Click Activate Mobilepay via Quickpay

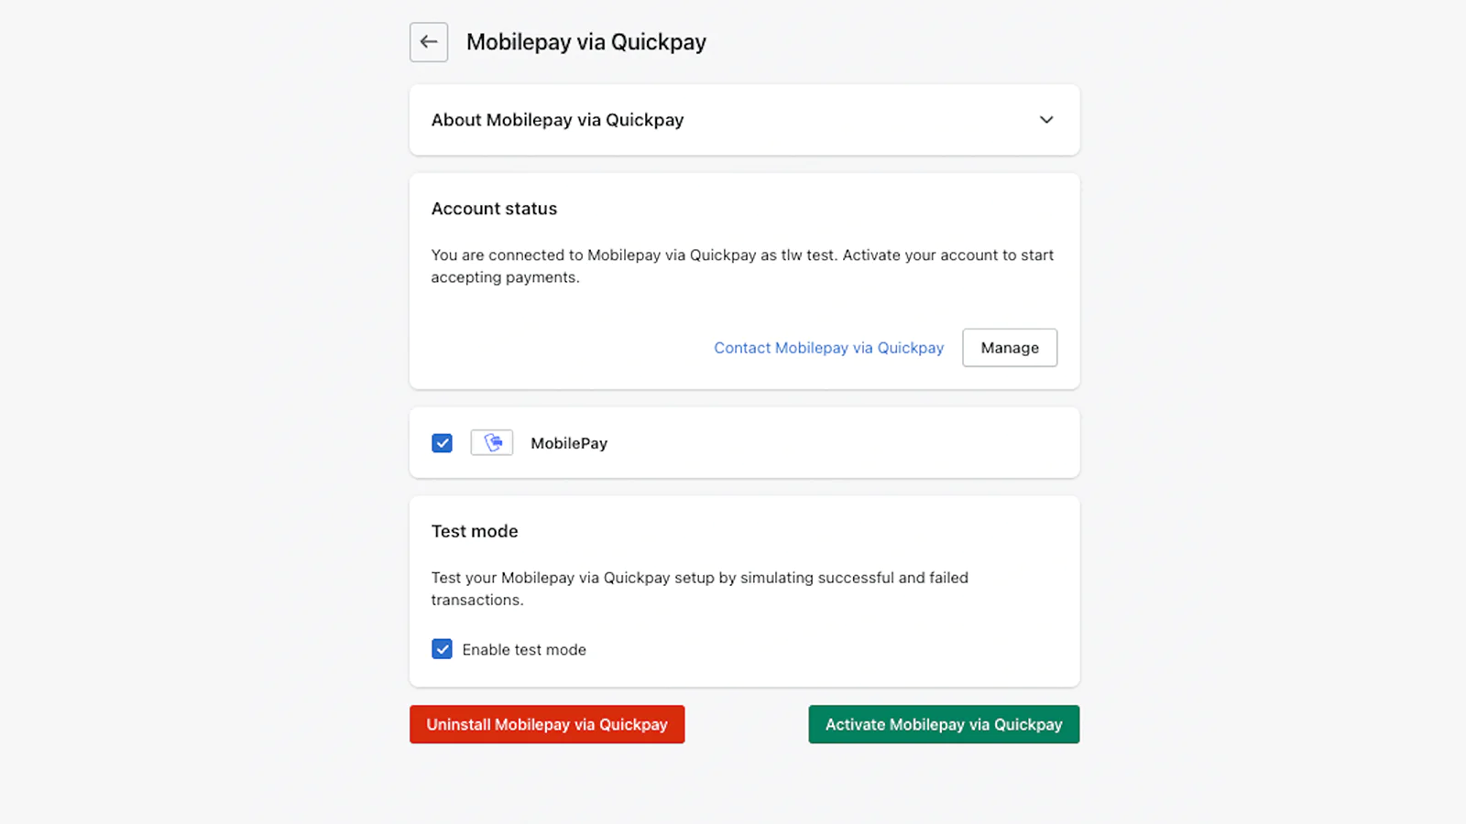(x=944, y=724)
